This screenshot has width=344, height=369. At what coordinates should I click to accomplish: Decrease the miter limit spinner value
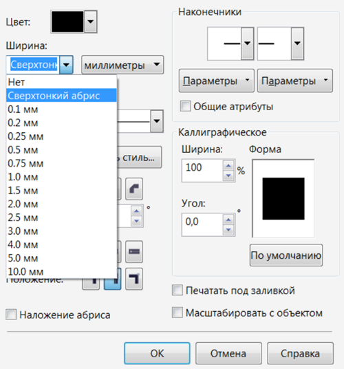[137, 221]
